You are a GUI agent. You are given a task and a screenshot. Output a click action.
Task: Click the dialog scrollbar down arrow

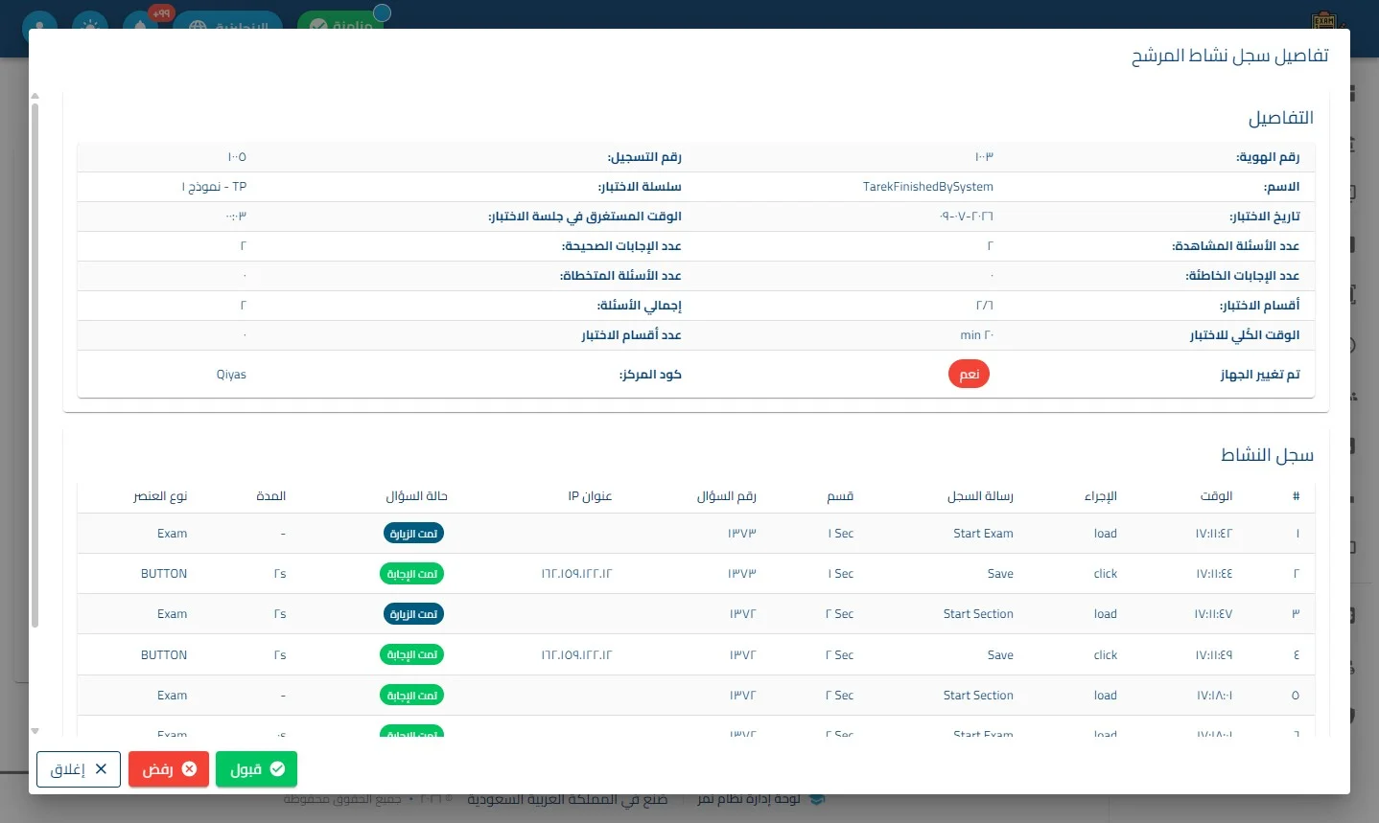tap(35, 731)
